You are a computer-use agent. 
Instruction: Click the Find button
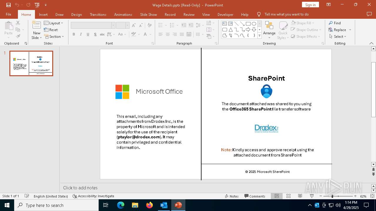pos(335,23)
